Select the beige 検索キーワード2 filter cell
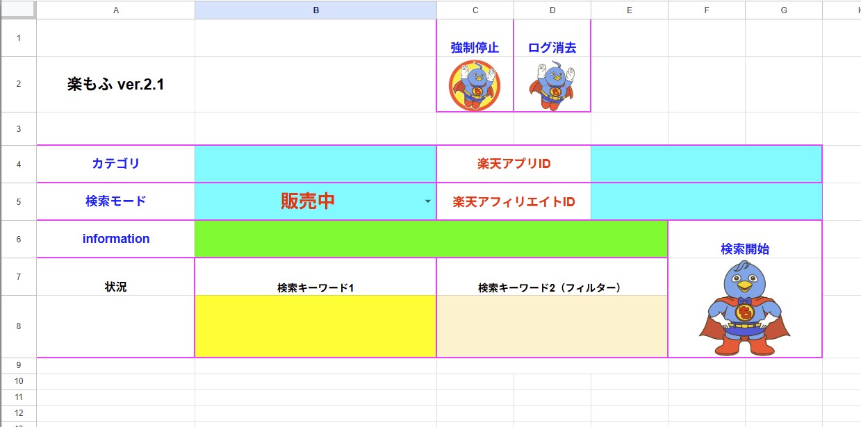Image resolution: width=861 pixels, height=427 pixels. click(552, 326)
